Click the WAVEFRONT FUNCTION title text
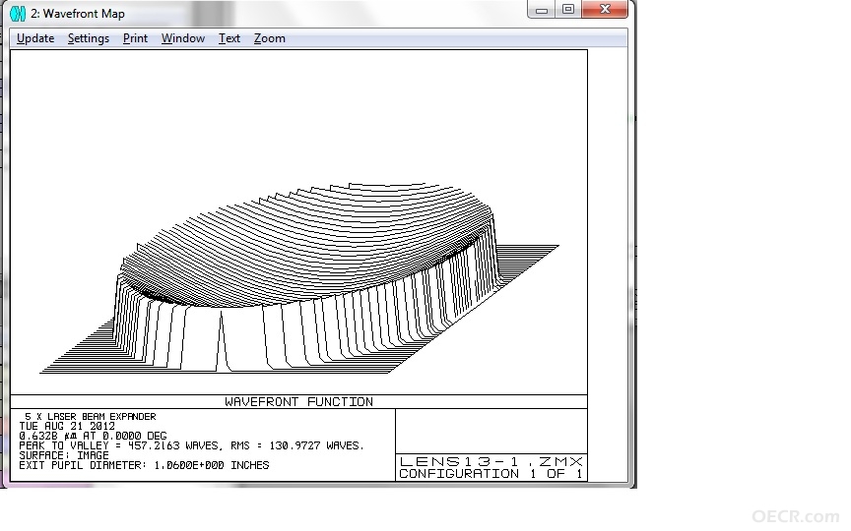 299,402
